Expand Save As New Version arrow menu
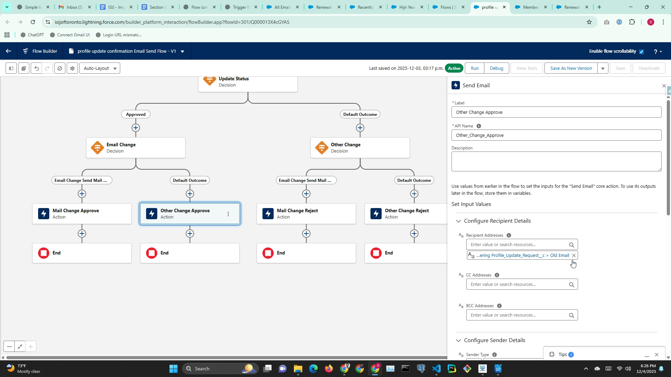Image resolution: width=671 pixels, height=377 pixels. pos(603,68)
